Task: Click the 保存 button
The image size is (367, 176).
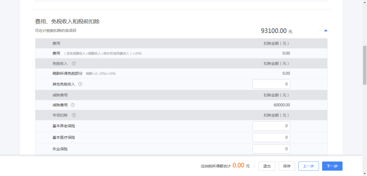Action: [287, 166]
